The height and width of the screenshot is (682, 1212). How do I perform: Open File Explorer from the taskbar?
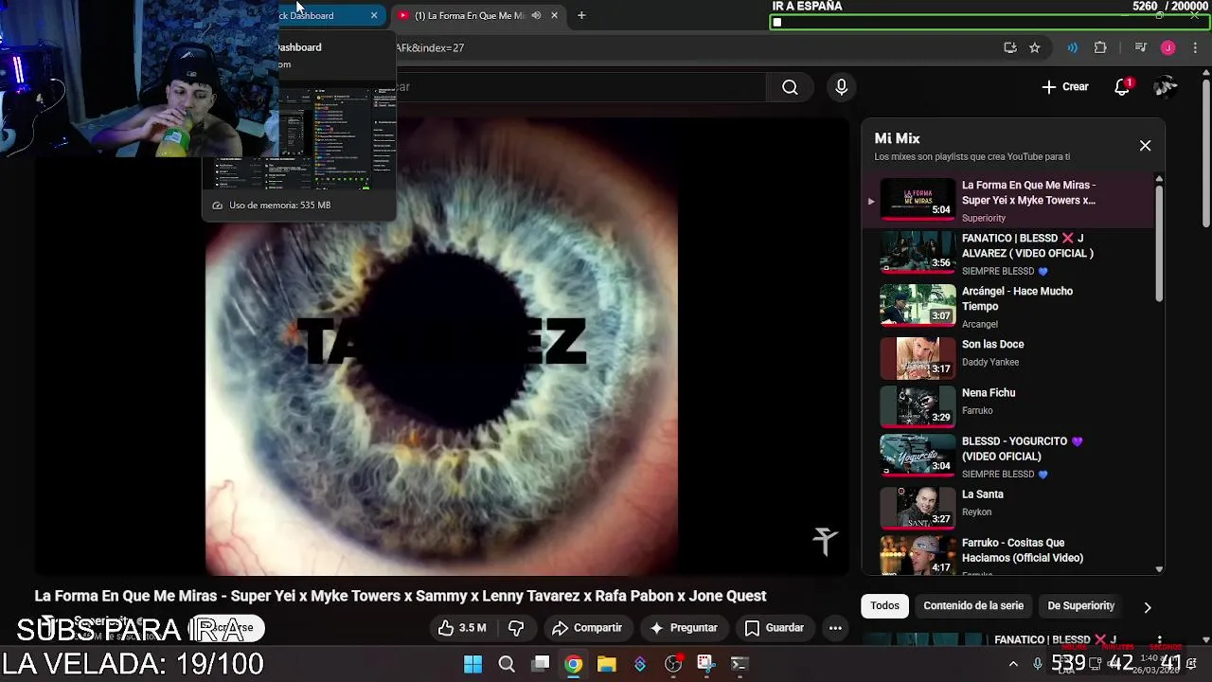tap(607, 664)
